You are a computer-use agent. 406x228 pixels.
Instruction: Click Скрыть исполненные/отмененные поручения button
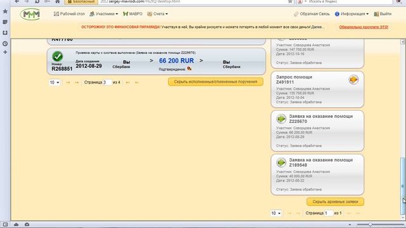(216, 82)
